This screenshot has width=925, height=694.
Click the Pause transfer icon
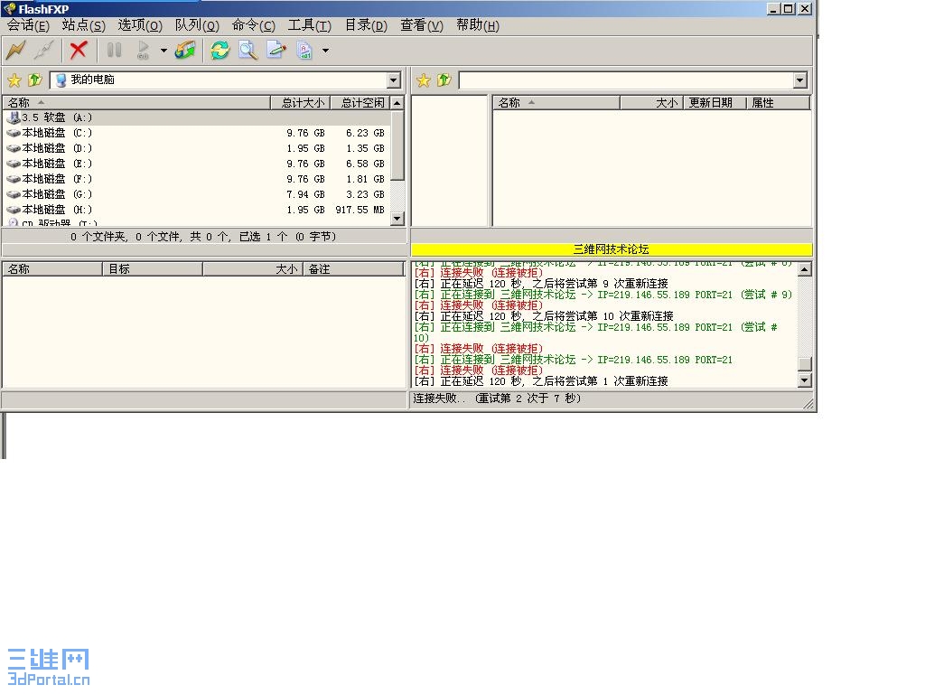tap(114, 51)
